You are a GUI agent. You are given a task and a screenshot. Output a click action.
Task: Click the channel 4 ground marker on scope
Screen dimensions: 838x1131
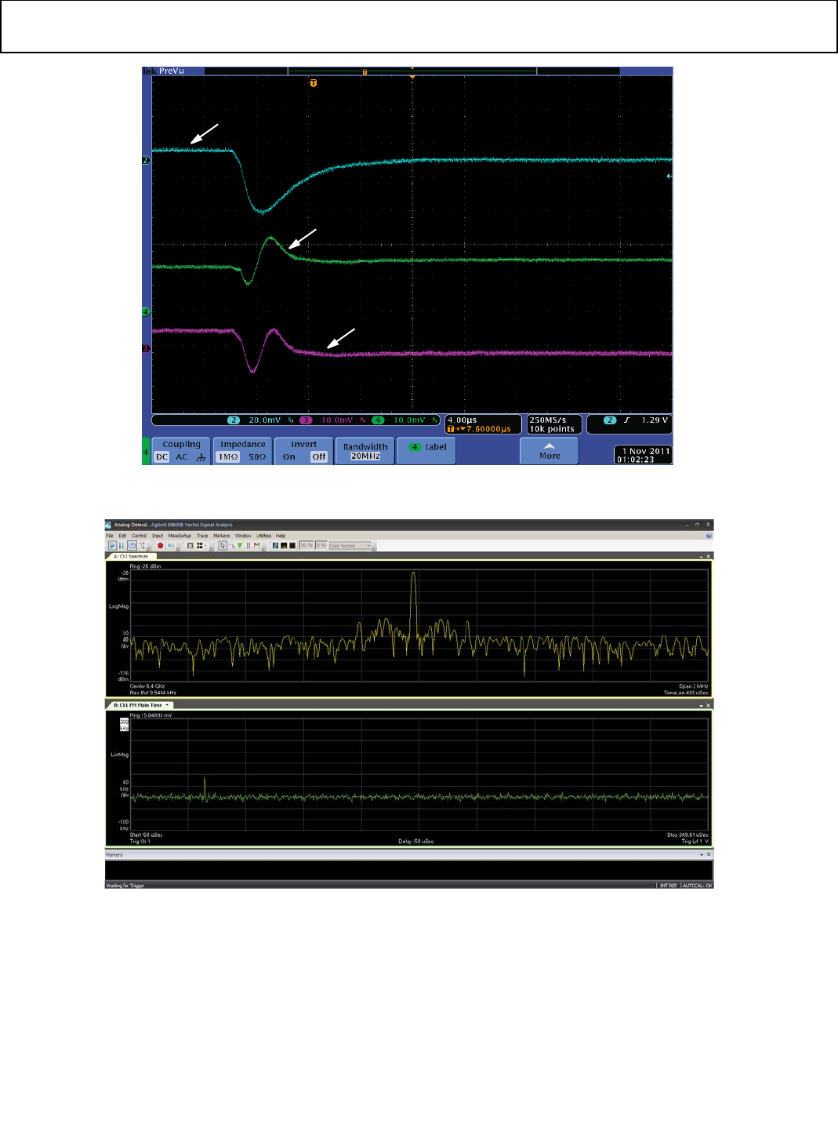pyautogui.click(x=145, y=312)
